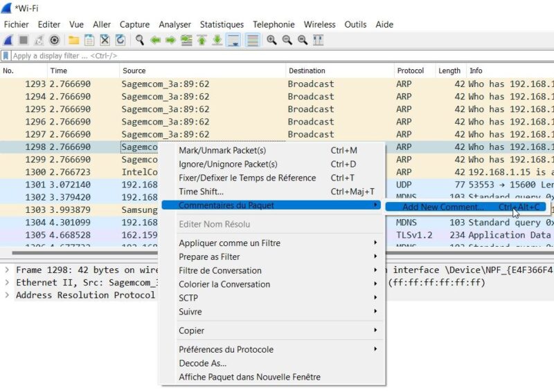Screen dimensions: 554x392
Task: Select Ignore/Unignore Packet(s) entry
Action: coord(271,164)
